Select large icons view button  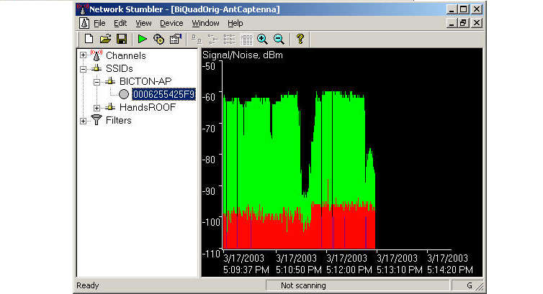(197, 40)
